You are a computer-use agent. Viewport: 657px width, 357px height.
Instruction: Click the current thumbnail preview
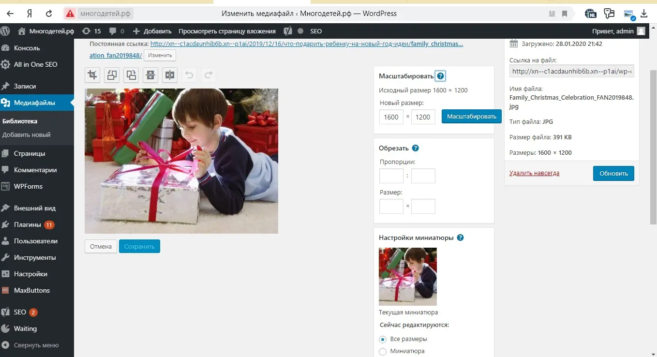click(408, 277)
